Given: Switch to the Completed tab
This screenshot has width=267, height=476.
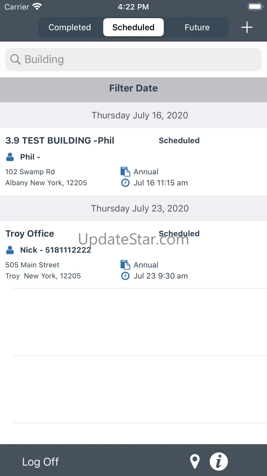Looking at the screenshot, I should coord(70,27).
